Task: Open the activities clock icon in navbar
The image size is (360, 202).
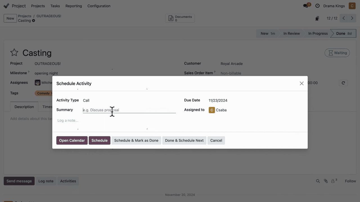Action: point(317,6)
